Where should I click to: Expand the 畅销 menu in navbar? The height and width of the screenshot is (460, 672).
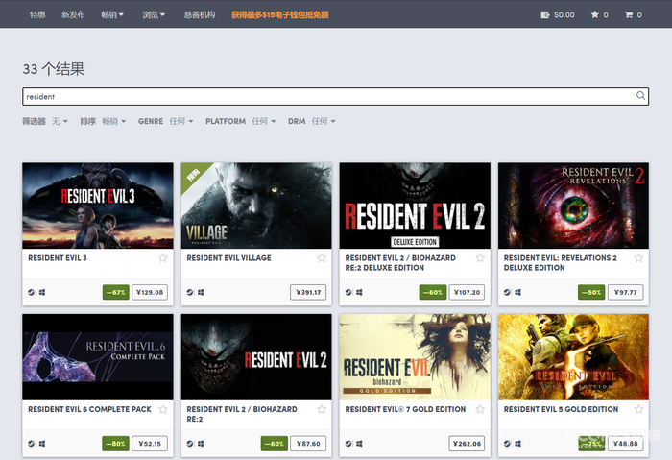112,15
